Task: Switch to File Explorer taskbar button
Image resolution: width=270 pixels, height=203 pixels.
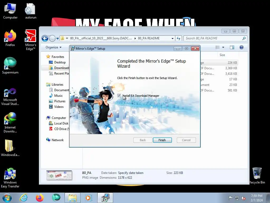Action: [73, 198]
